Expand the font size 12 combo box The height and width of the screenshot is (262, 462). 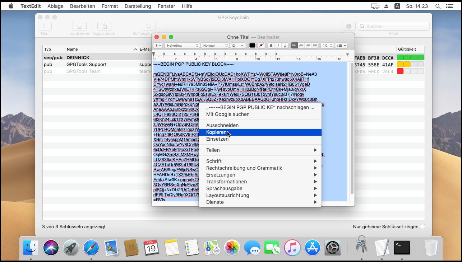pos(242,46)
